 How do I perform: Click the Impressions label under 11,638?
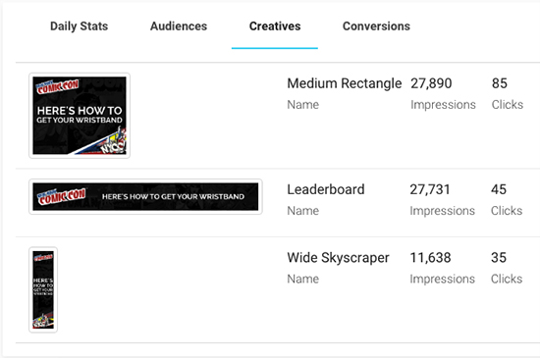pyautogui.click(x=442, y=279)
